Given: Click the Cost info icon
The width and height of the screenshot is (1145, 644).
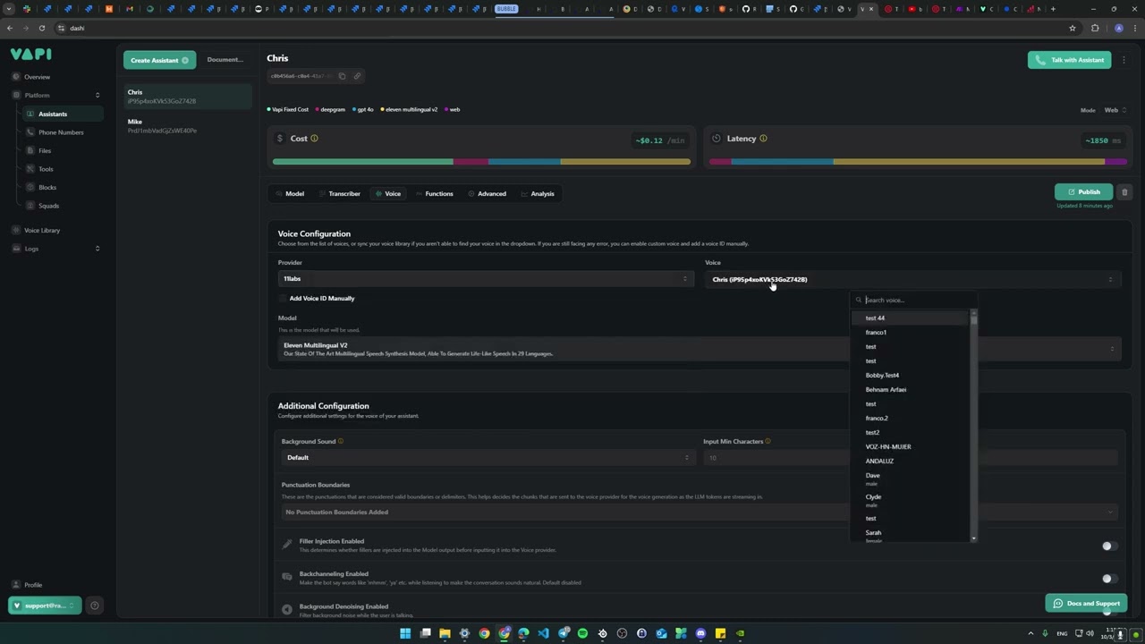Looking at the screenshot, I should (314, 139).
